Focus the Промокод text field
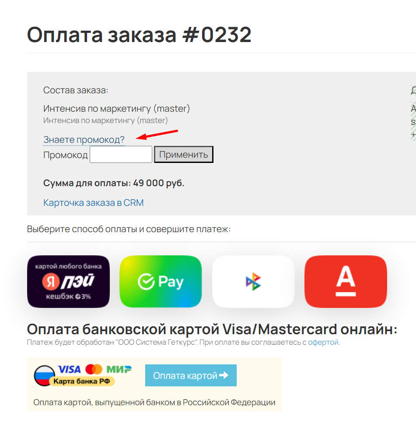The height and width of the screenshot is (431, 416). [x=121, y=155]
